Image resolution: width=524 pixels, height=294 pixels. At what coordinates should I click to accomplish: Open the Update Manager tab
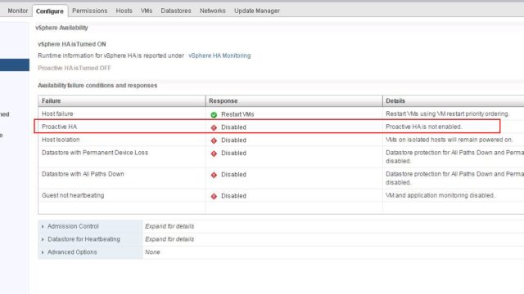click(x=256, y=11)
